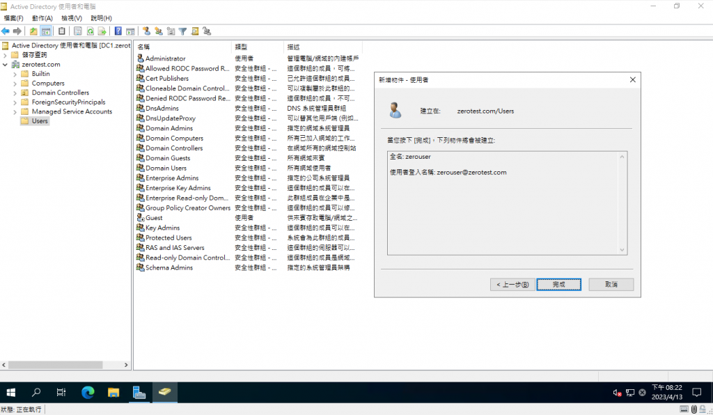This screenshot has height=415, width=713.
Task: Select the Schema Admins group row
Action: point(248,267)
